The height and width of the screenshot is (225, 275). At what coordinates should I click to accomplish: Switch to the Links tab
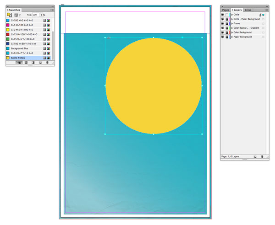coord(248,10)
